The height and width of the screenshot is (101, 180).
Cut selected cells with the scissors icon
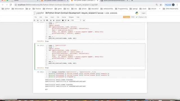(41, 20)
